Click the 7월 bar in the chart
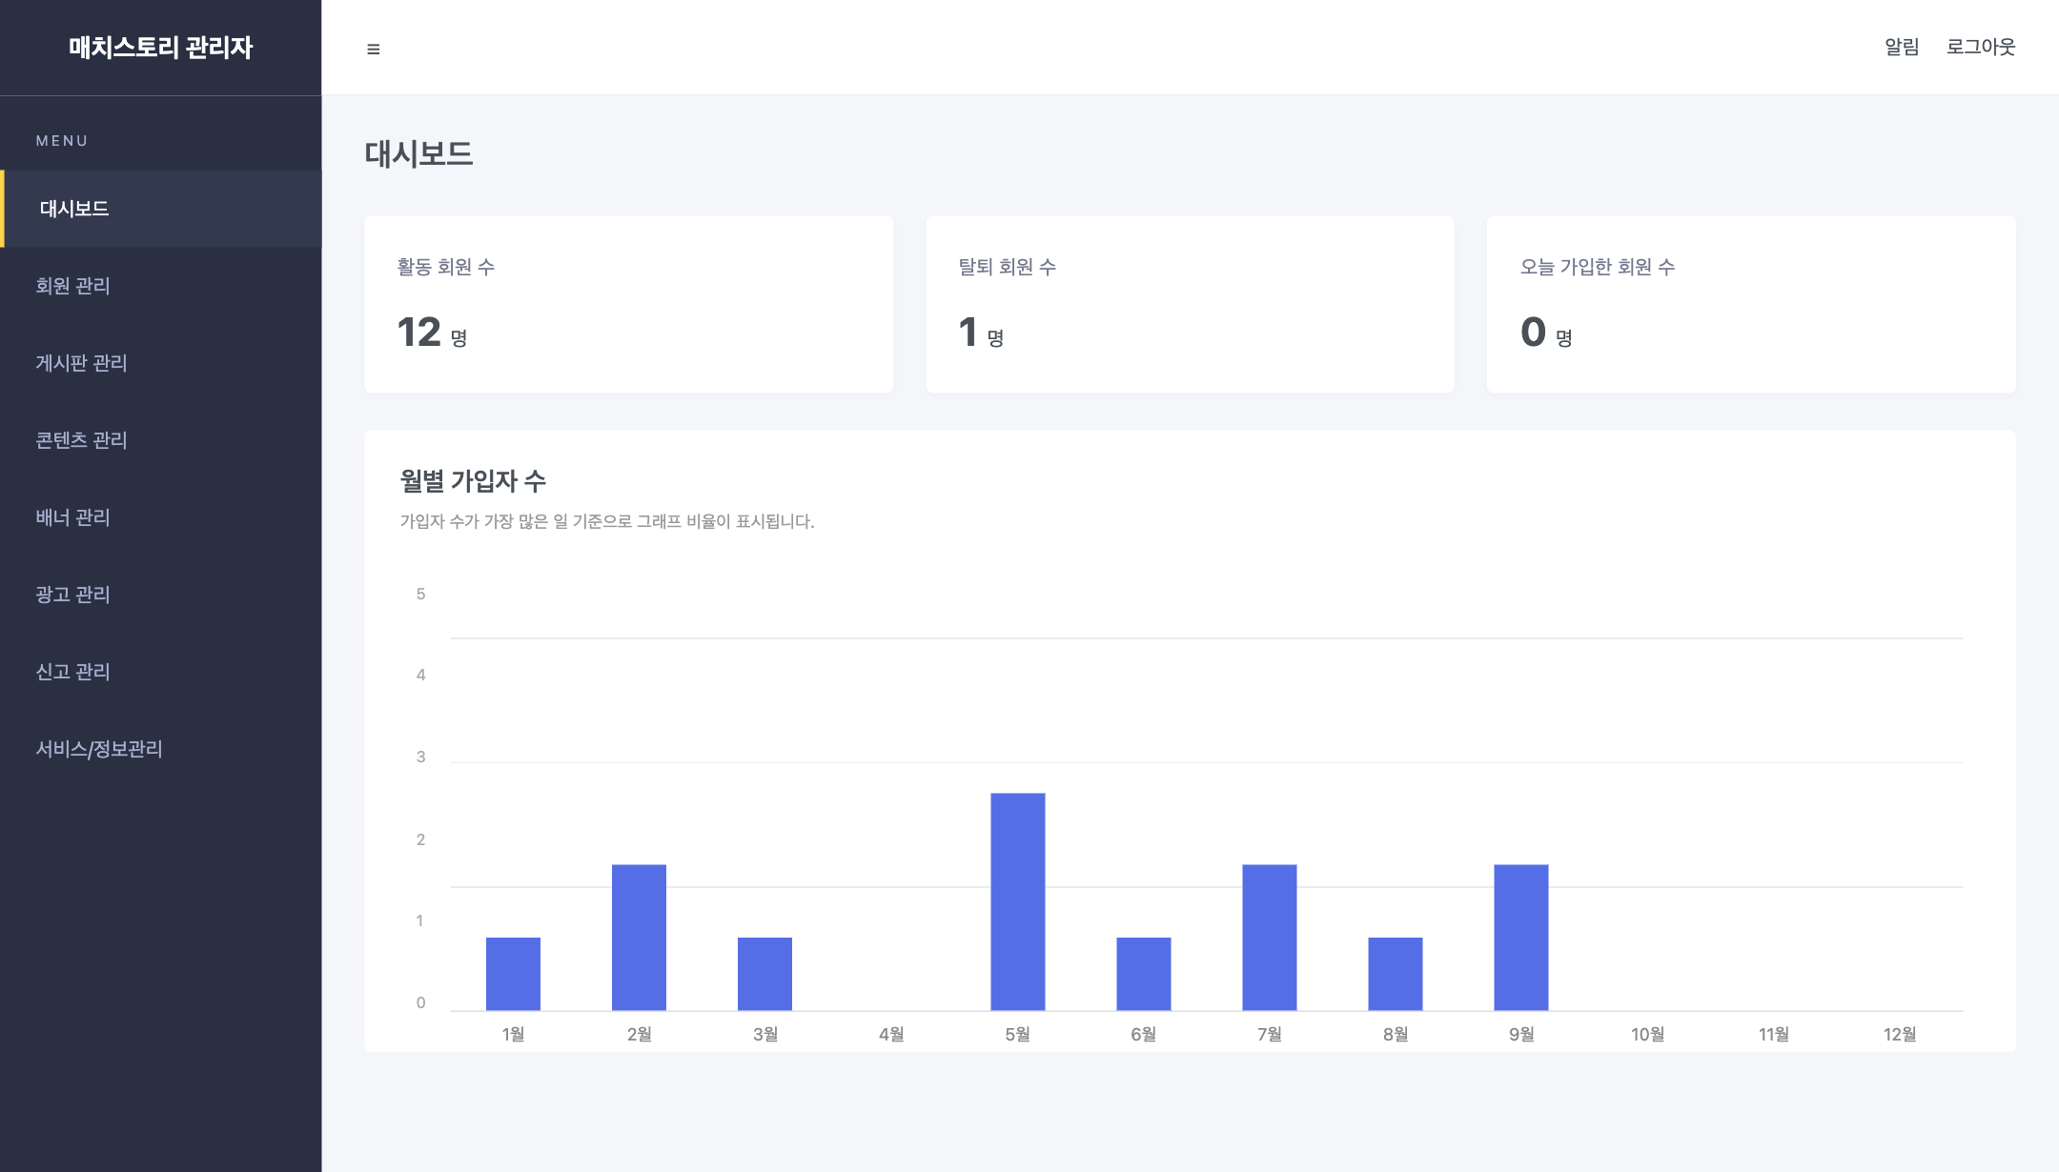The image size is (2059, 1172). [1270, 938]
